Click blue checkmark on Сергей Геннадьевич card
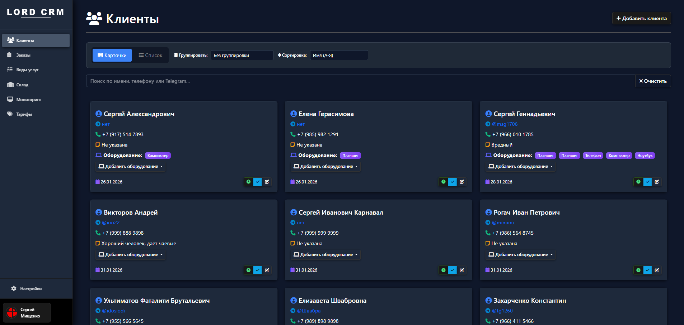The width and height of the screenshot is (684, 325). pos(647,182)
